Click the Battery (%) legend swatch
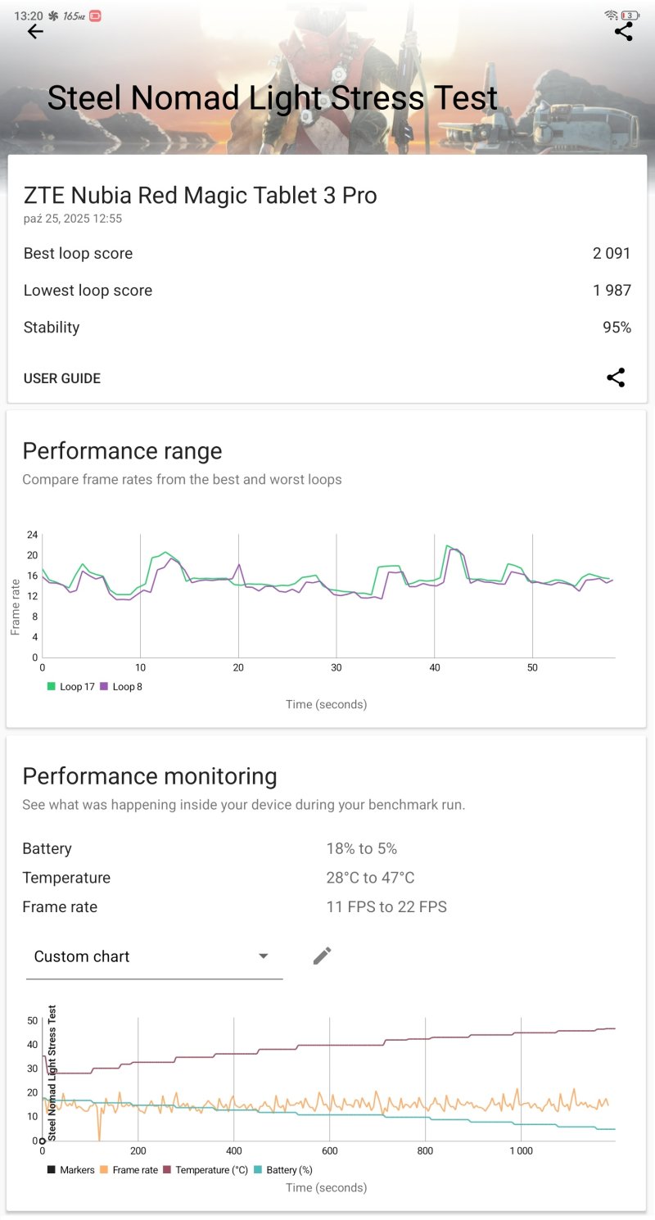655x1220 pixels. pos(259,1170)
